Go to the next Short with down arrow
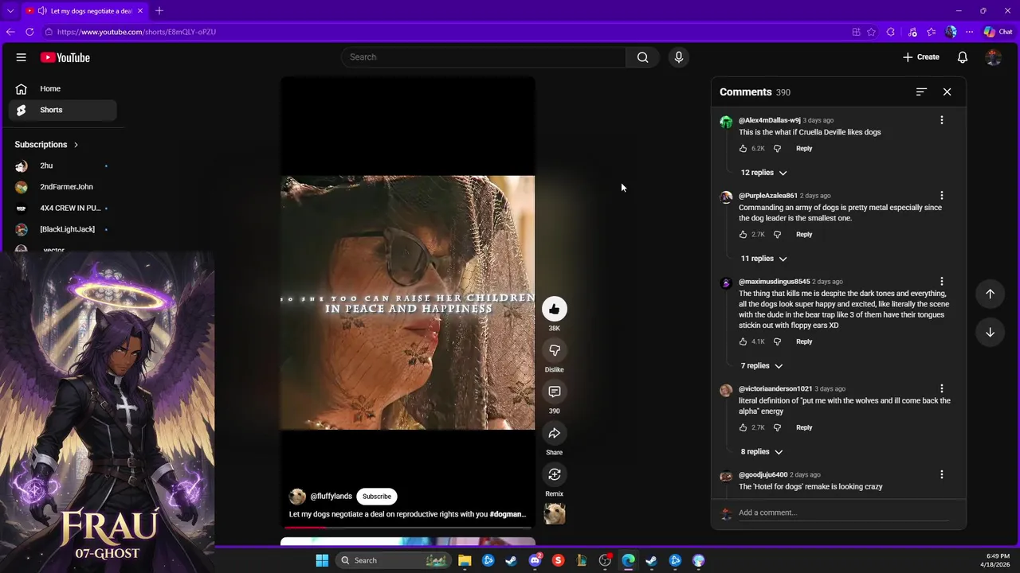The height and width of the screenshot is (573, 1020). pyautogui.click(x=990, y=332)
